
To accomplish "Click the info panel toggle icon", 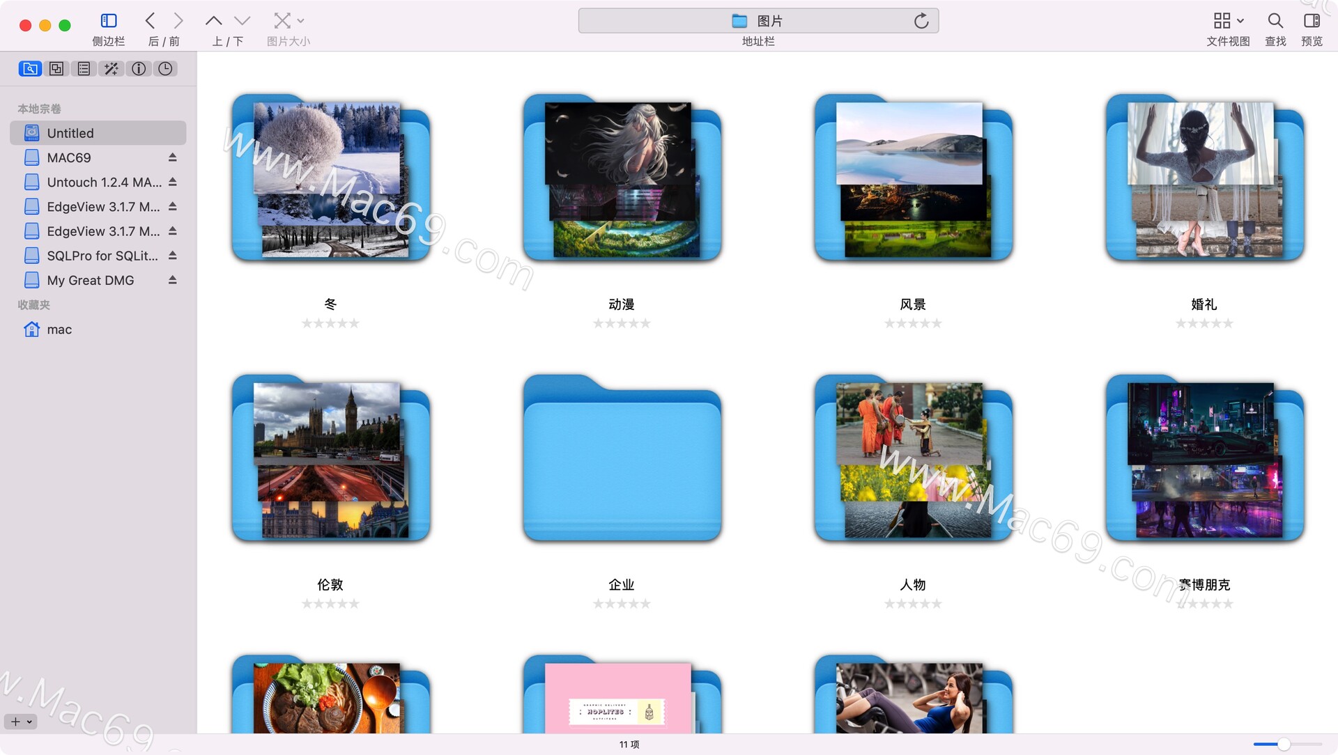I will (138, 68).
